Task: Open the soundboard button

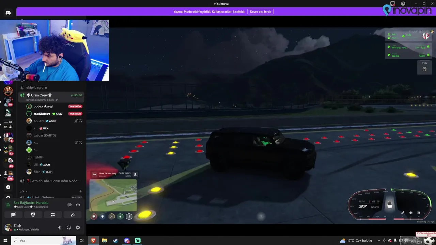Action: click(73, 215)
